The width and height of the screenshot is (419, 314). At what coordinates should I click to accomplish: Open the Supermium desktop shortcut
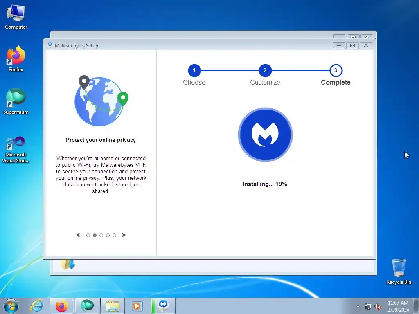pos(16,101)
